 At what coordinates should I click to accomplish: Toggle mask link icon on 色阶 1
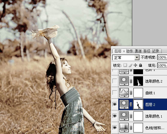point(131,70)
